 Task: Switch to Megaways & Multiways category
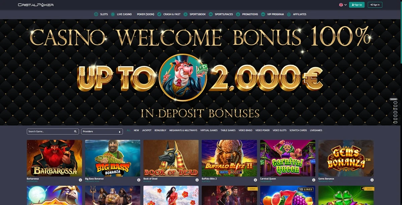click(x=183, y=130)
